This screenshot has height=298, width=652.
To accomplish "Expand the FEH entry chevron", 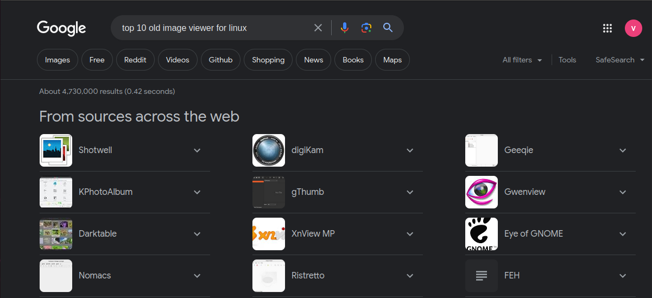I will click(x=623, y=276).
